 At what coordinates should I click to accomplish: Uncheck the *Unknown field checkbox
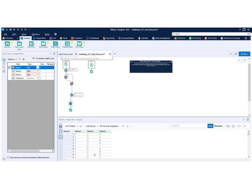[13, 78]
